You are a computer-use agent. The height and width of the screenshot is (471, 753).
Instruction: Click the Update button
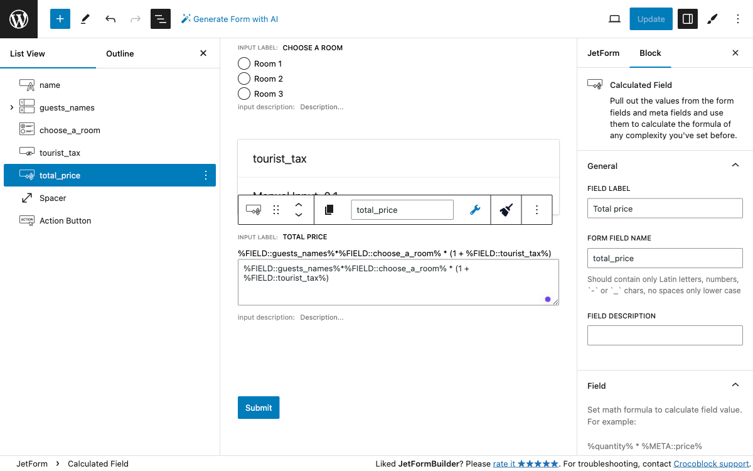coord(651,19)
